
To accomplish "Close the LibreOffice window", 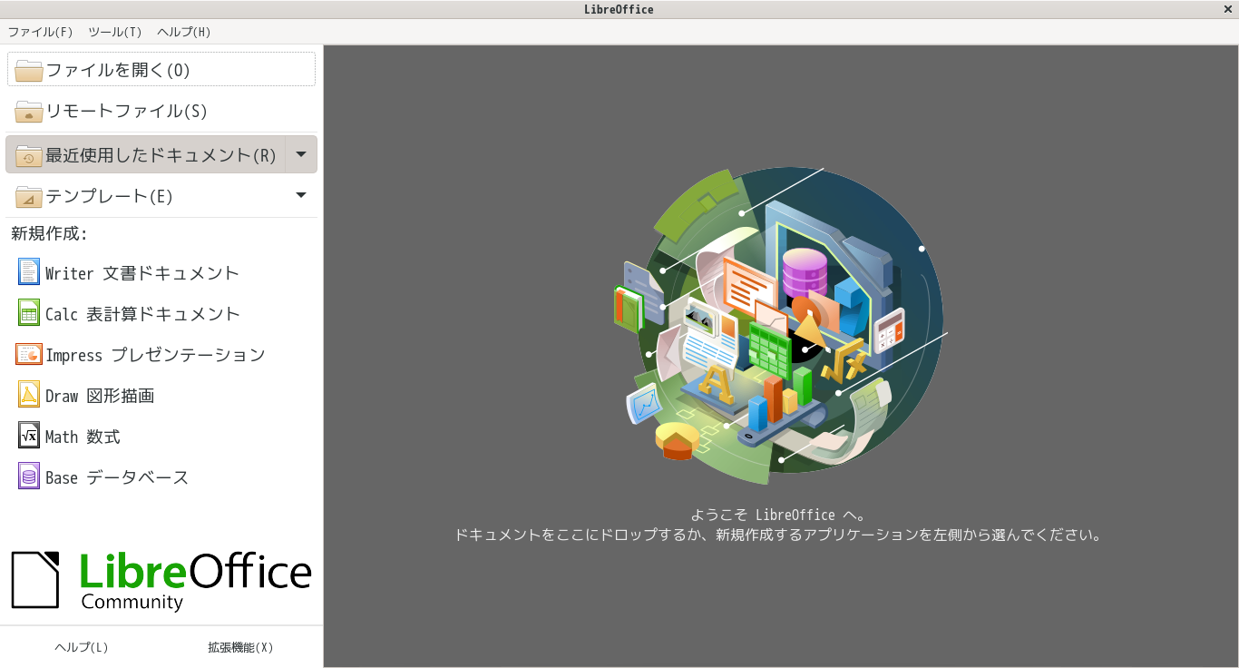I will pos(1228,9).
